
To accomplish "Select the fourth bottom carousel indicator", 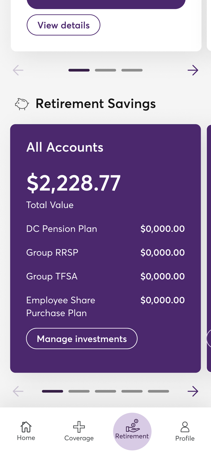I will pos(132,391).
